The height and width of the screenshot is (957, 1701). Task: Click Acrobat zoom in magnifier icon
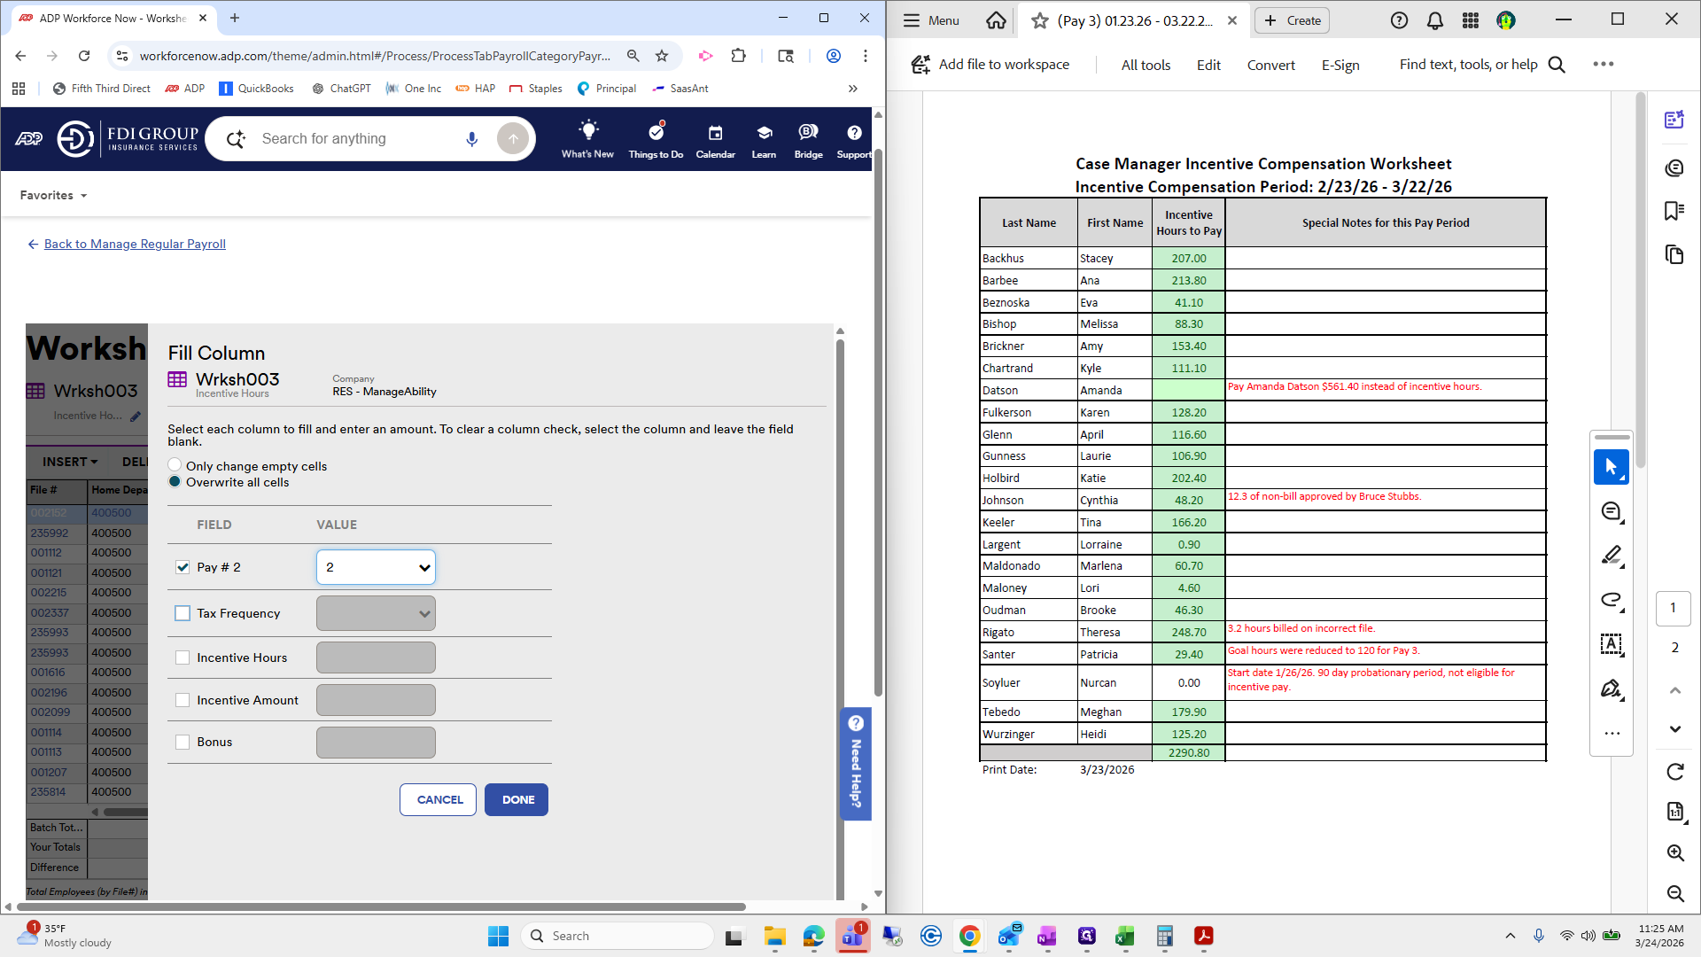pyautogui.click(x=1674, y=852)
